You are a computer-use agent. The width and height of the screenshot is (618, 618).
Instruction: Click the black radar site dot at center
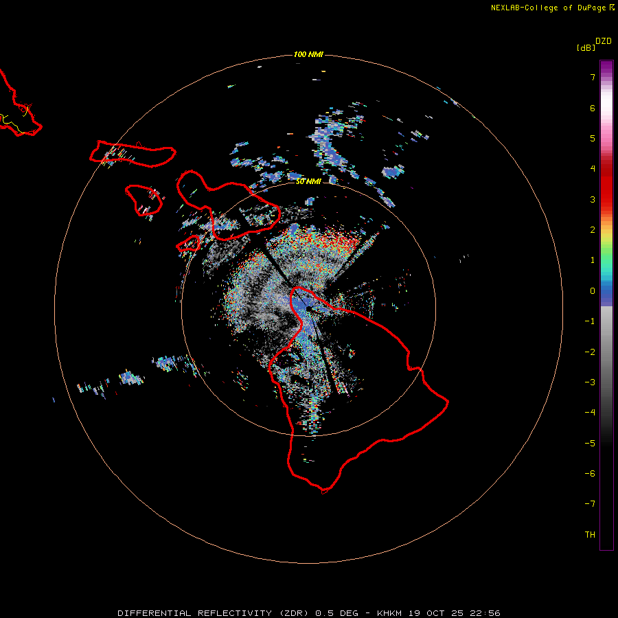click(x=308, y=308)
